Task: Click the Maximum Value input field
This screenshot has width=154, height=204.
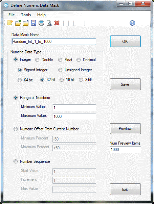Action: pos(74,116)
